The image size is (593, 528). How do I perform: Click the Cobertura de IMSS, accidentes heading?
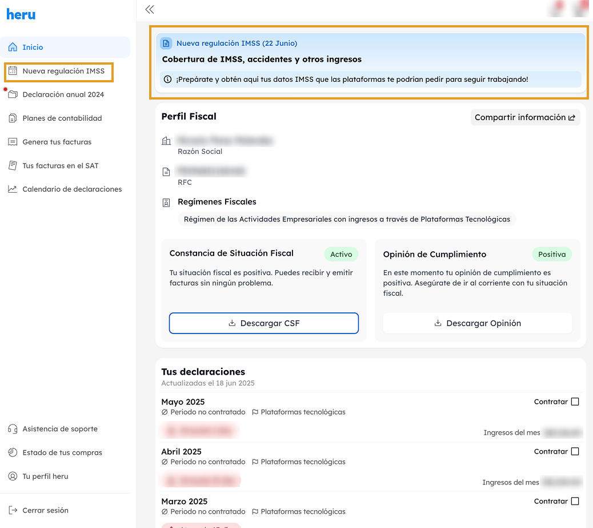point(262,59)
